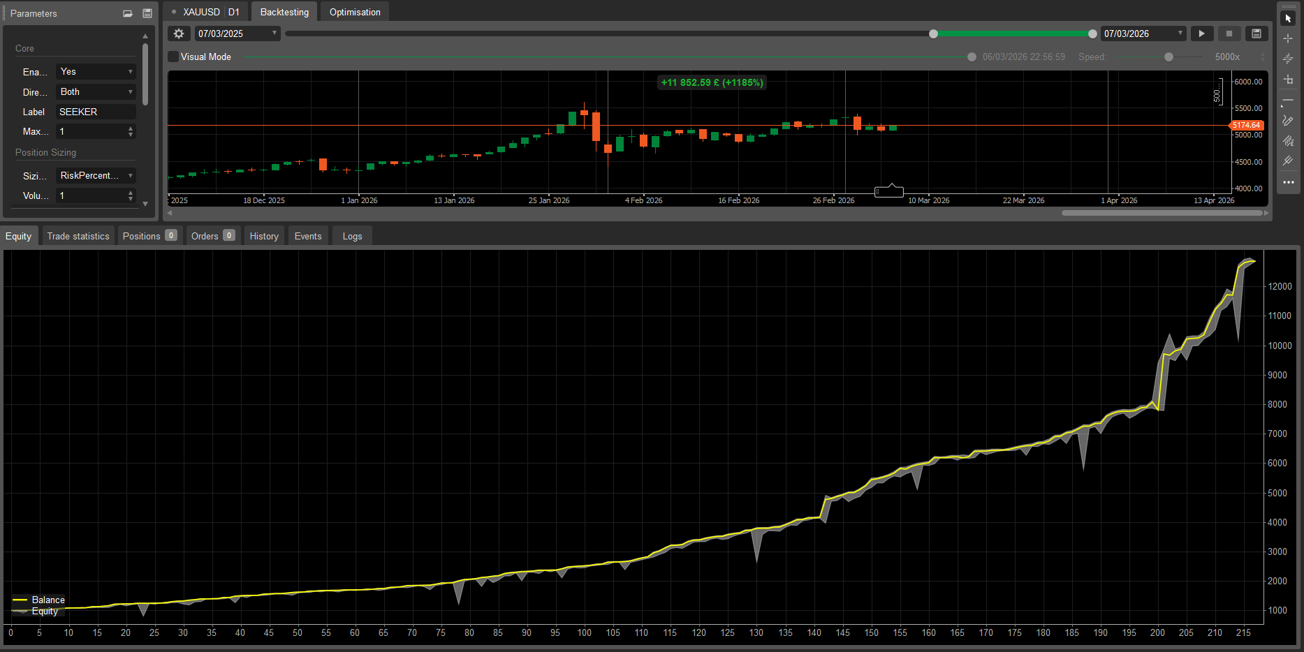Open more chart tools via three-dots icon

click(1289, 182)
